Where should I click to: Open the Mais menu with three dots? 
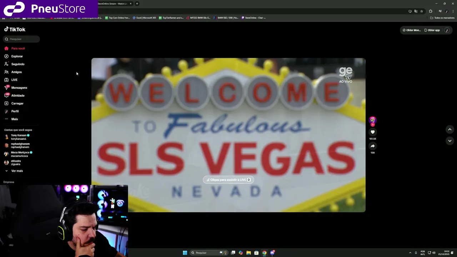click(x=11, y=119)
